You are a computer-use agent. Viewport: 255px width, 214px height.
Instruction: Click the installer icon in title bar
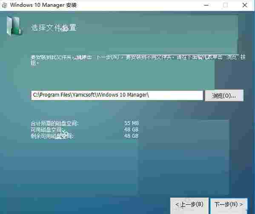tap(4, 6)
